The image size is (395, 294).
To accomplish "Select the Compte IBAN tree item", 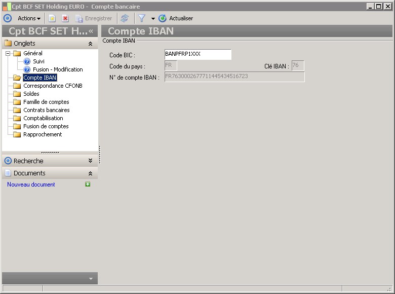I will [x=40, y=78].
